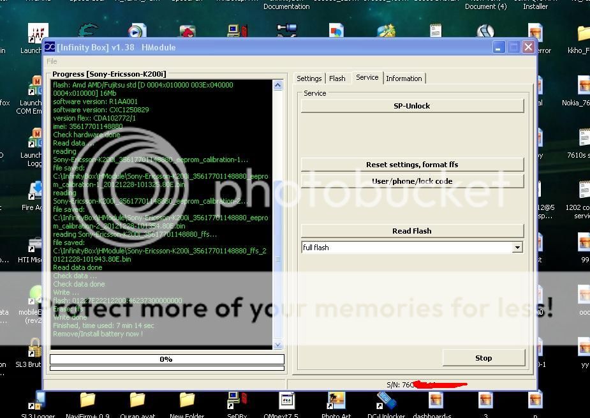Open the File menu

pos(52,61)
